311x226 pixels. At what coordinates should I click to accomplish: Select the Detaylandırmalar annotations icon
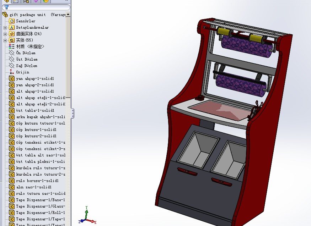(x=12, y=28)
